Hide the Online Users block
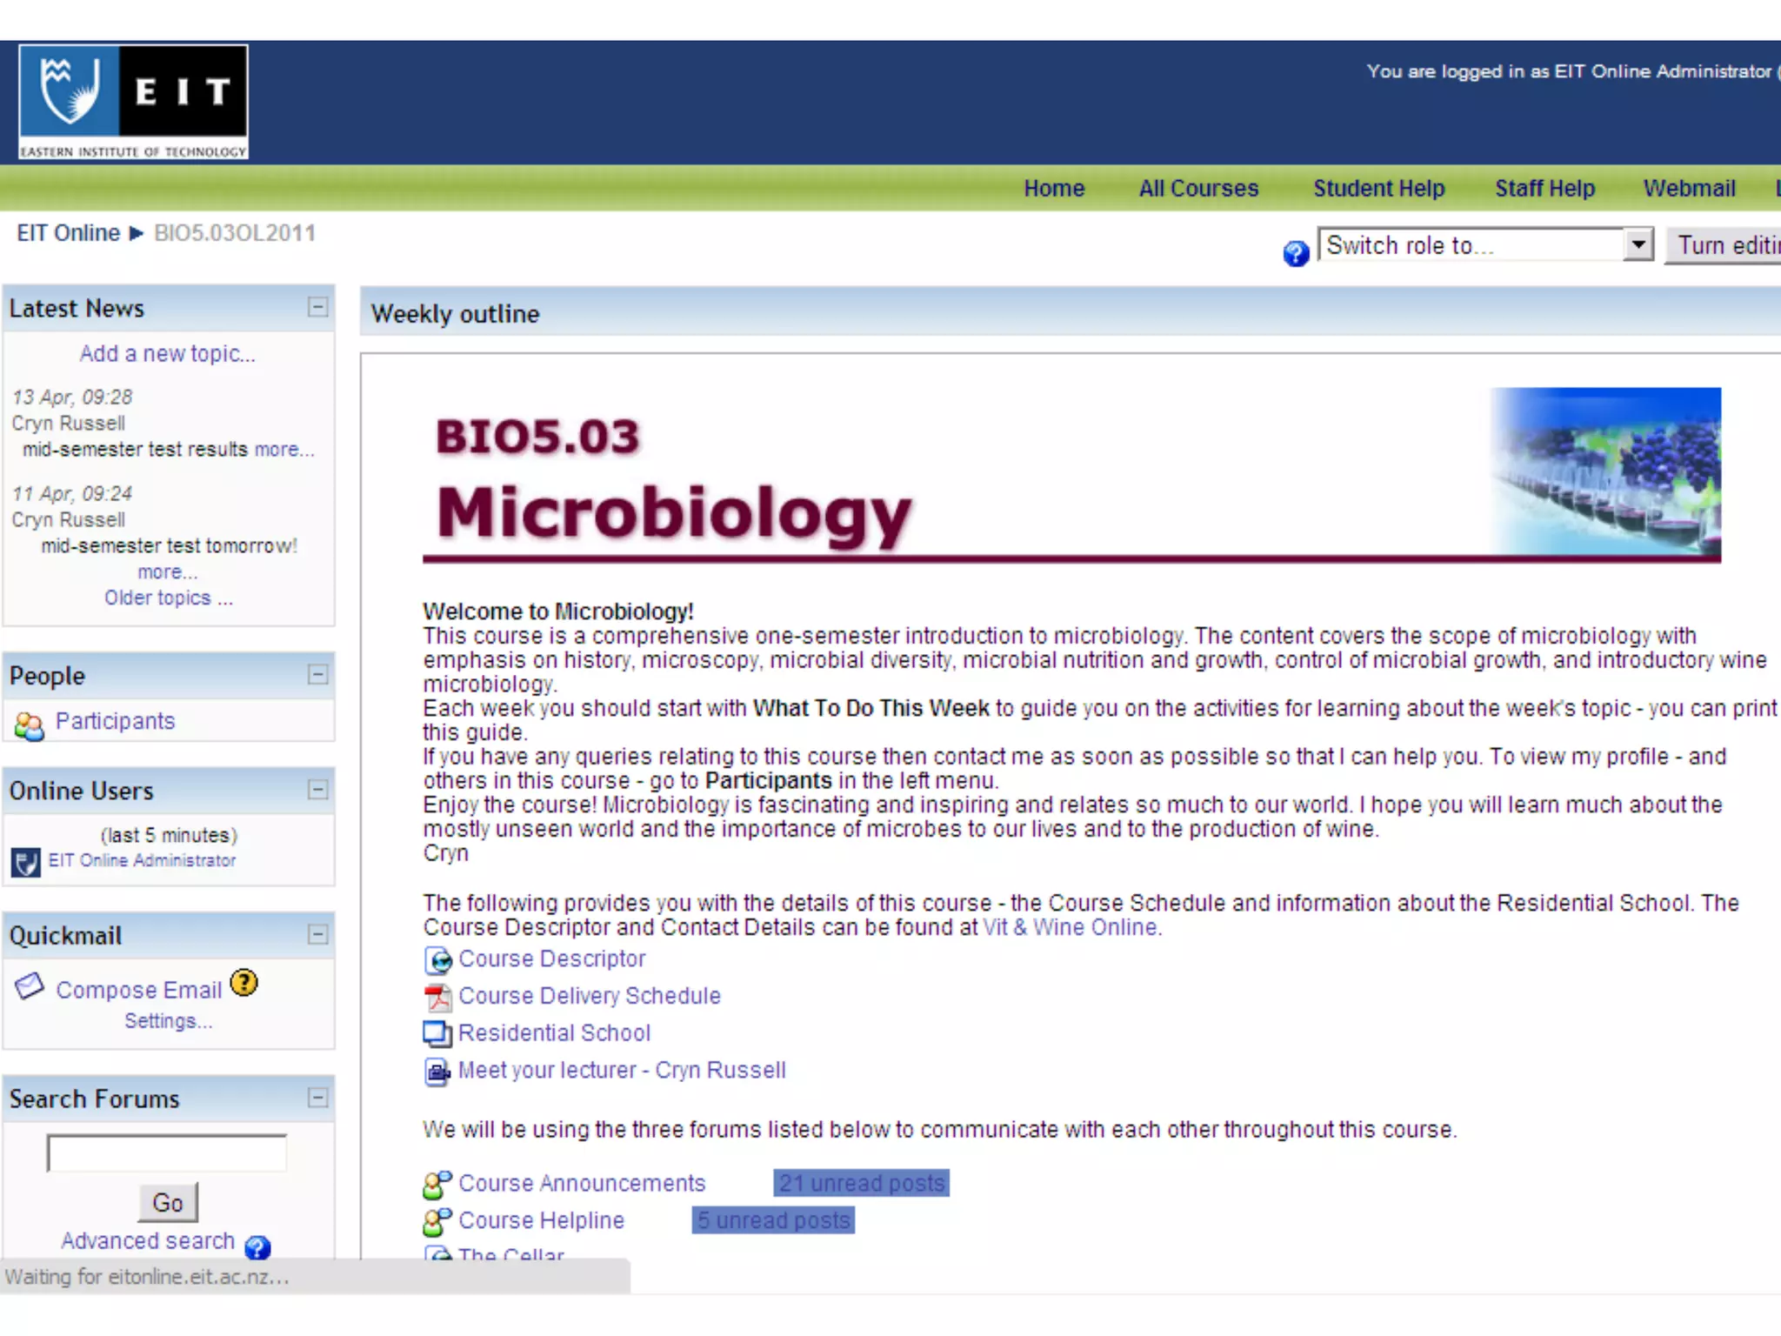Viewport: 1781px width, 1336px height. click(x=318, y=789)
